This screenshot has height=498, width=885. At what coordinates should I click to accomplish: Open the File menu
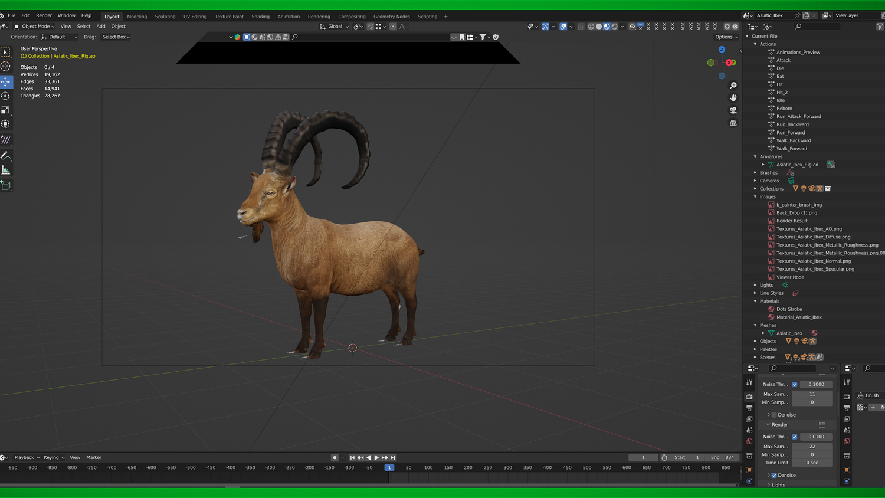11,15
